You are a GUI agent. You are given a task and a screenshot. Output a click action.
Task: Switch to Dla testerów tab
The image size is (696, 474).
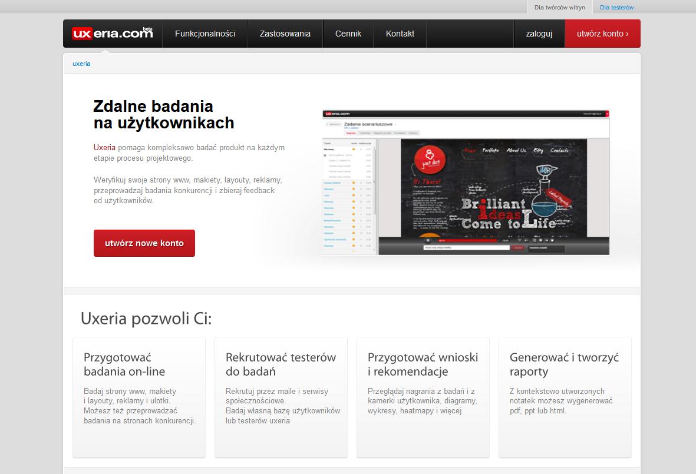pyautogui.click(x=616, y=8)
